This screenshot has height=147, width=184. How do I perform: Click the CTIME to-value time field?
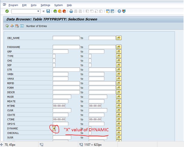pos(95,119)
